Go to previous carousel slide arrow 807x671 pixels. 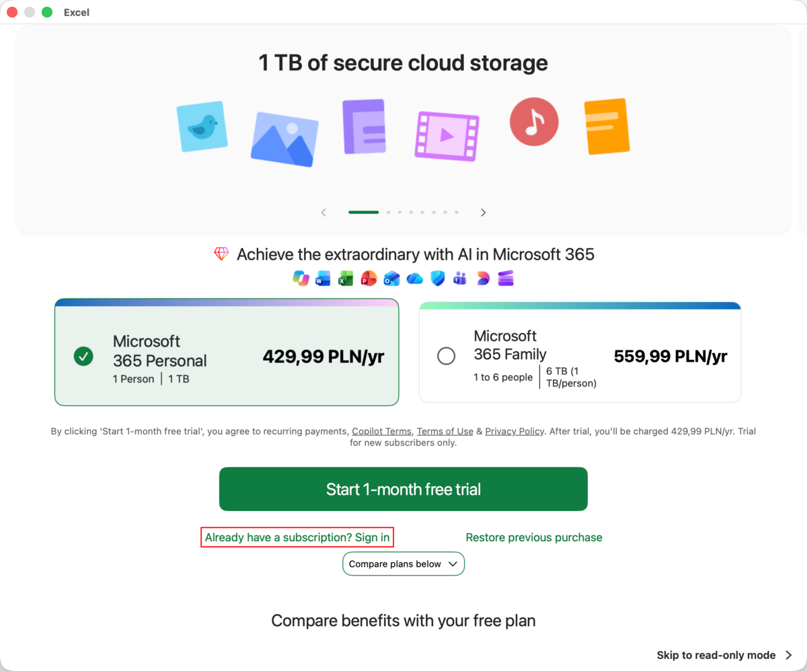(x=323, y=212)
